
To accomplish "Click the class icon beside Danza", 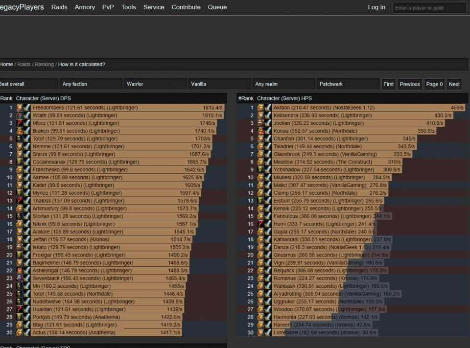I will (x=268, y=247).
